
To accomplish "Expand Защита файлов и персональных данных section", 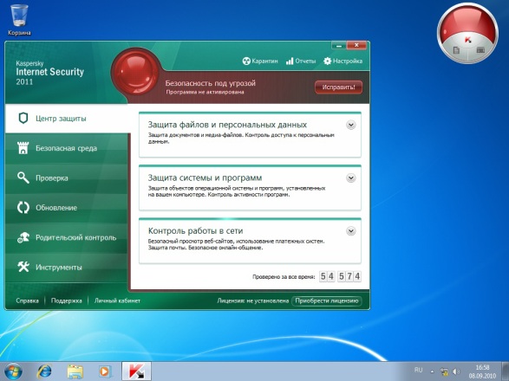I will click(x=350, y=125).
